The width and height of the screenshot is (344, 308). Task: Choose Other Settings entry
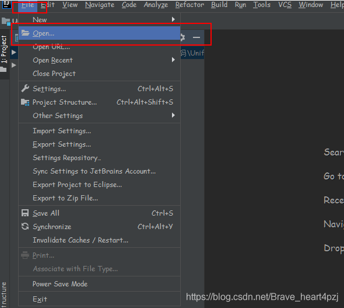(x=99, y=115)
